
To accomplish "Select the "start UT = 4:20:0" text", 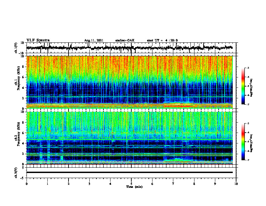I will click(162, 40).
